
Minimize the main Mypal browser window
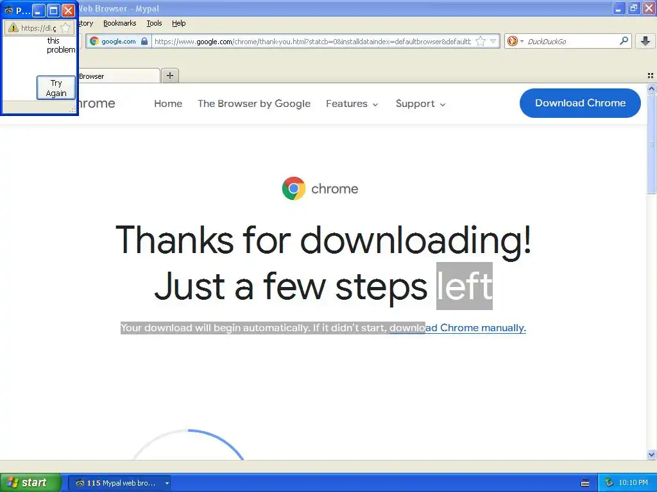[619, 8]
